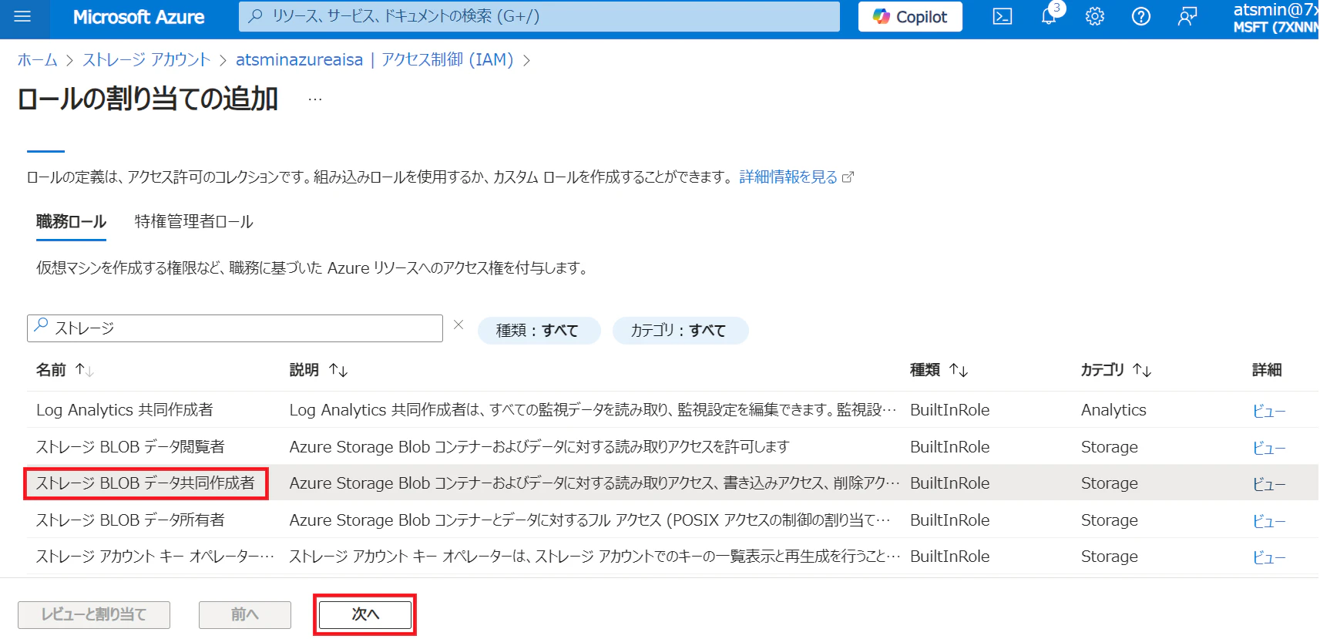This screenshot has height=639, width=1320.
Task: Open the Azure portal hamburger menu
Action: point(22,16)
